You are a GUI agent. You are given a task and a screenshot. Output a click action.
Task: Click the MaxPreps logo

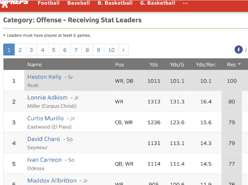[14, 3]
